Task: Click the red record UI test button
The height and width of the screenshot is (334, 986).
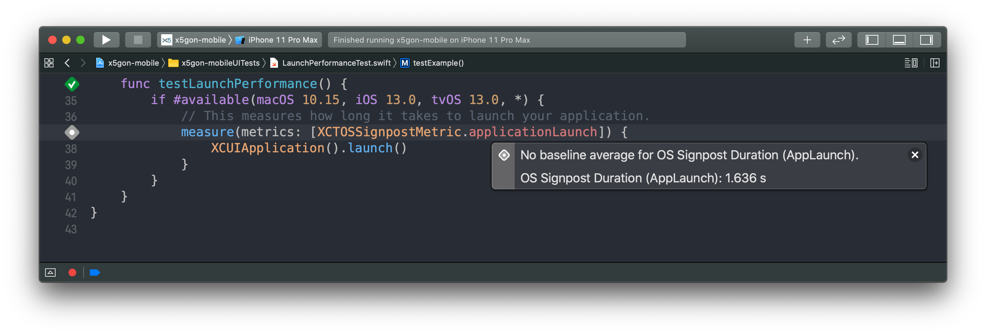Action: coord(72,273)
